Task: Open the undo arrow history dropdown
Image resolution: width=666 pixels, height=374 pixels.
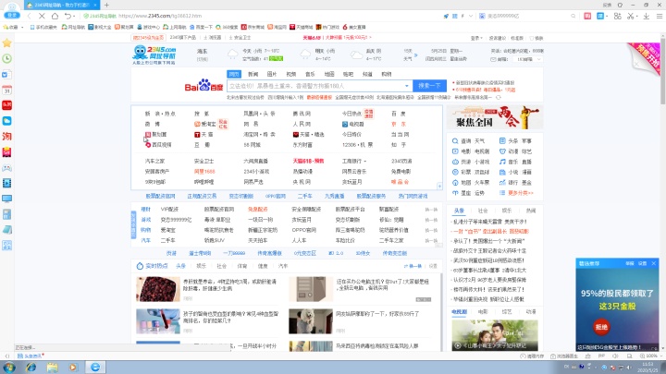Action: [x=74, y=16]
